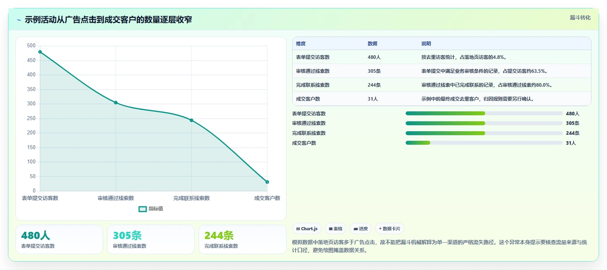Click the 244条 value beside the progress bar
Viewport: 607px width, 270px height.
tap(572, 133)
